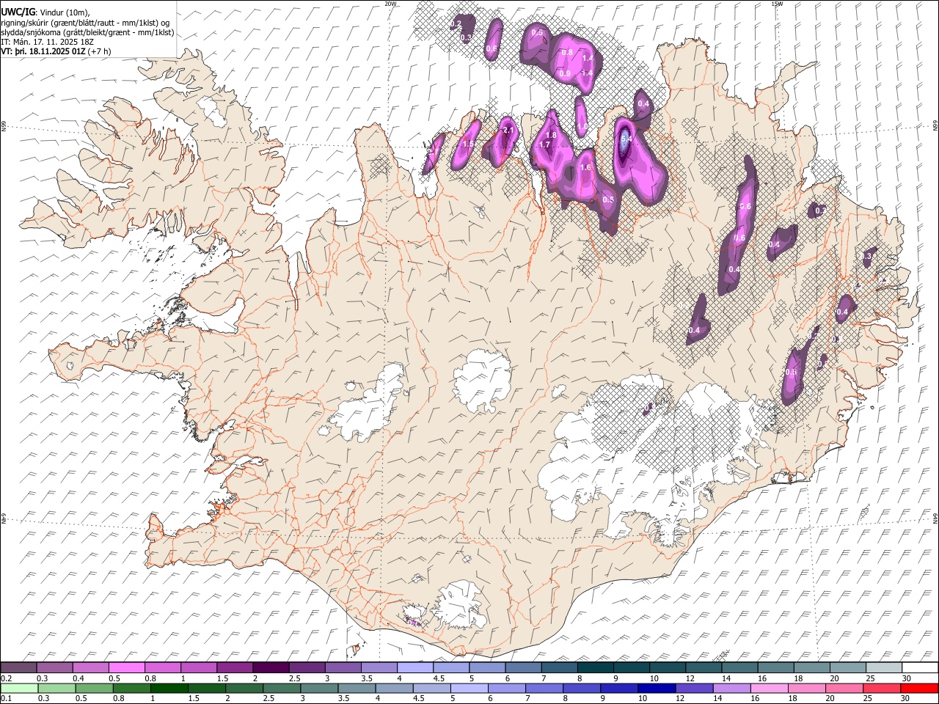Click the 'IT: Mán. 17. 11. 2025 18Z' line
The image size is (939, 704).
click(x=48, y=42)
